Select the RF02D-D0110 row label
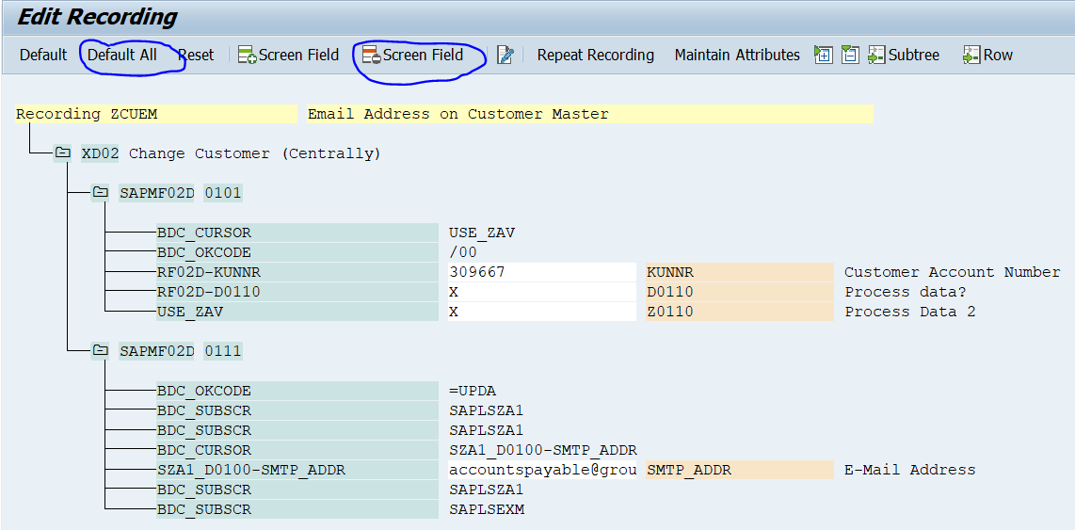This screenshot has width=1075, height=530. [x=297, y=292]
